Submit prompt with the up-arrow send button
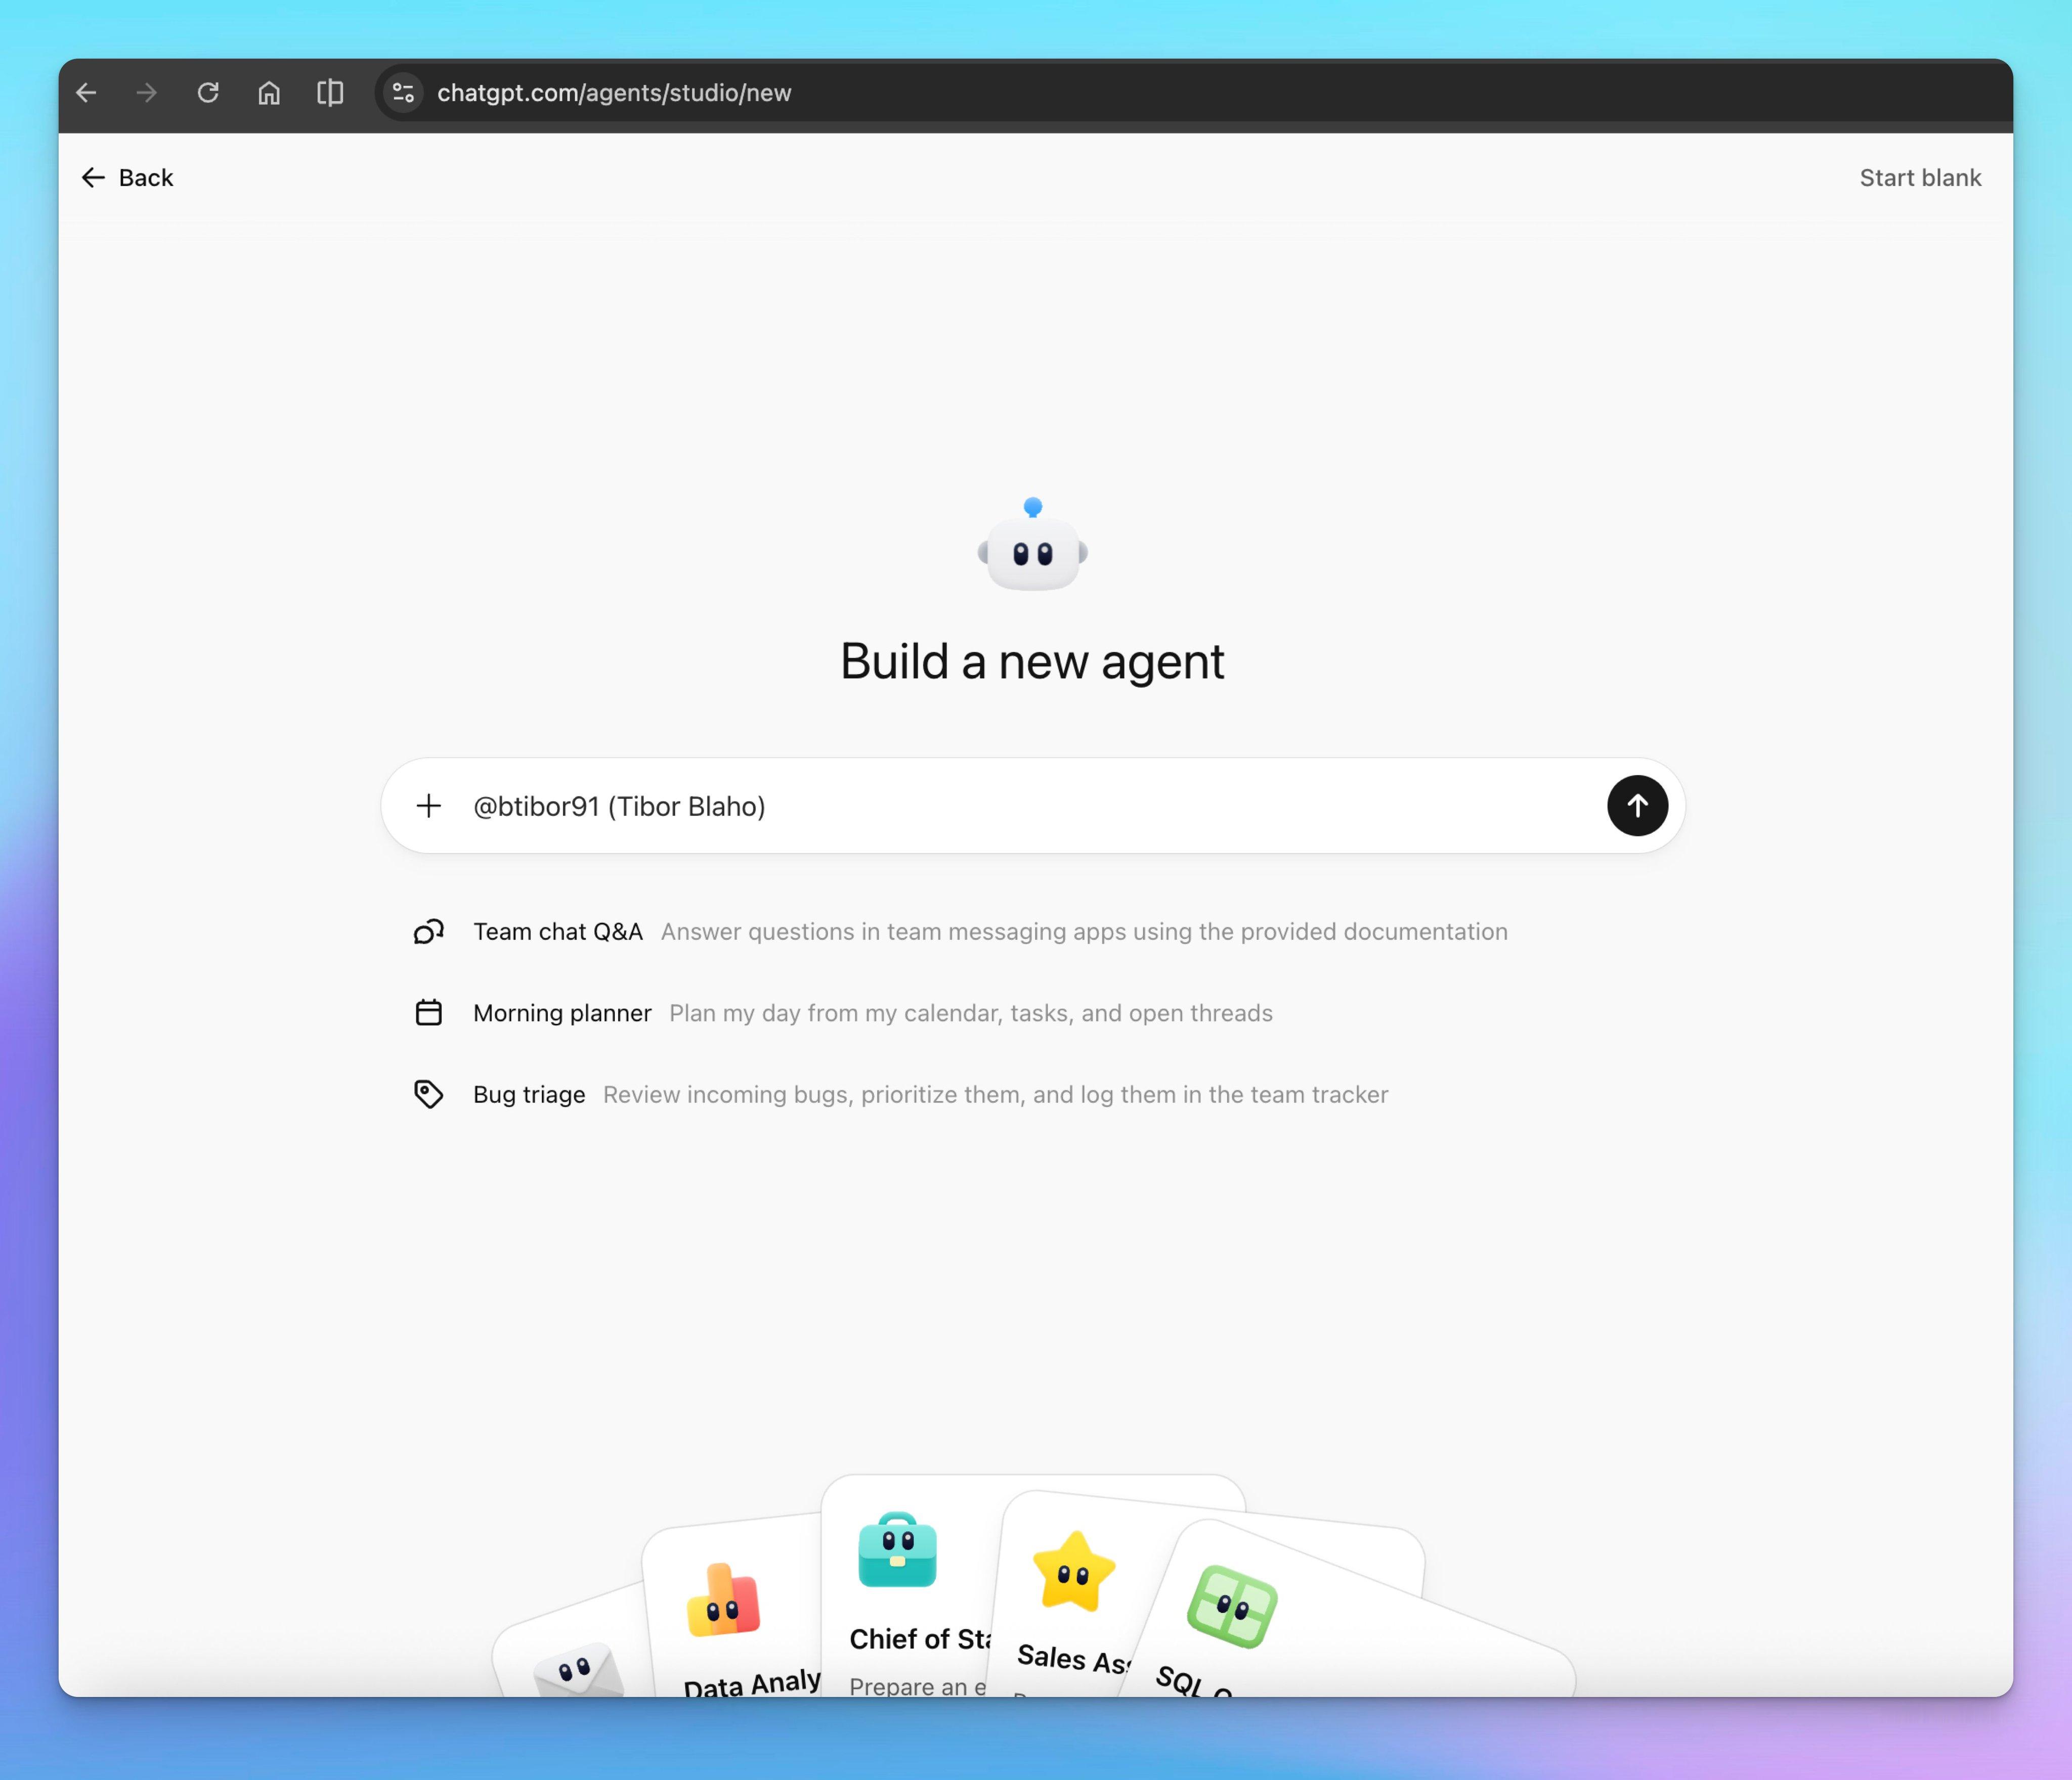 pos(1636,806)
